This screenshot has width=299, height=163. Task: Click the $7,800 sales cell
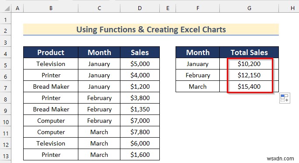pos(140,132)
